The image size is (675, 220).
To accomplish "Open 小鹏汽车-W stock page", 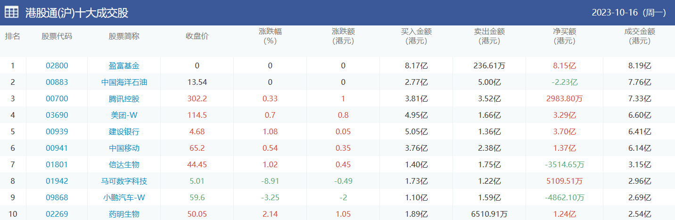I will pyautogui.click(x=124, y=198).
